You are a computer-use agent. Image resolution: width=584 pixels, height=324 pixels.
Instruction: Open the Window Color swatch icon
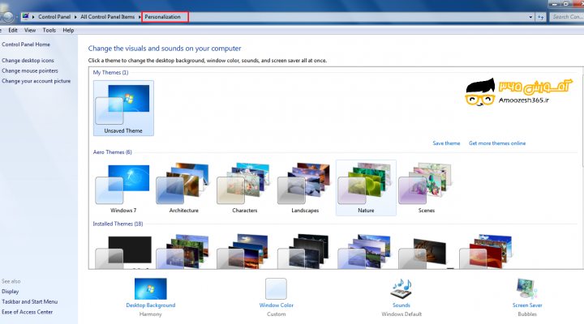pyautogui.click(x=276, y=288)
